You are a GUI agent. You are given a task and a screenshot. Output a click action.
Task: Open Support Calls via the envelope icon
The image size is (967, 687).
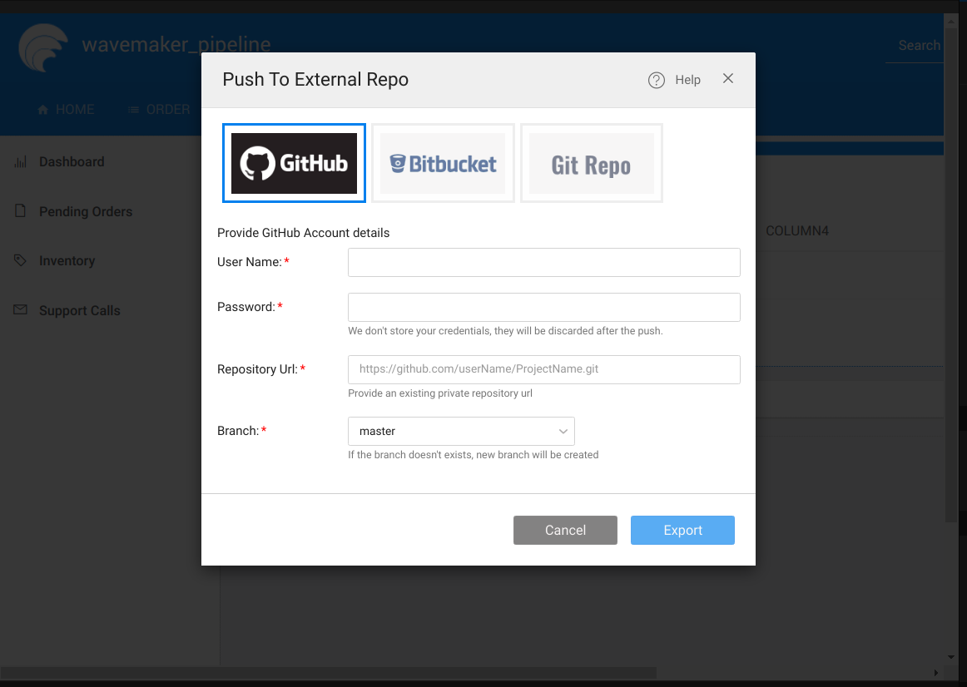click(x=20, y=310)
